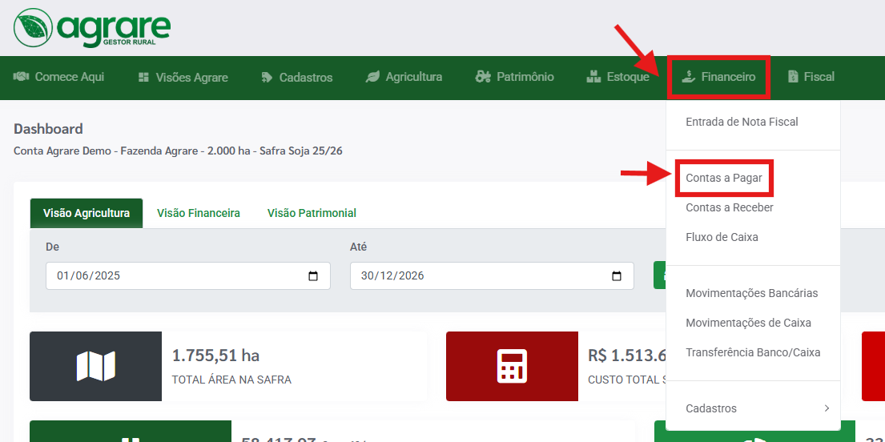Open the Patrimônio menu
885x442 pixels.
[514, 78]
